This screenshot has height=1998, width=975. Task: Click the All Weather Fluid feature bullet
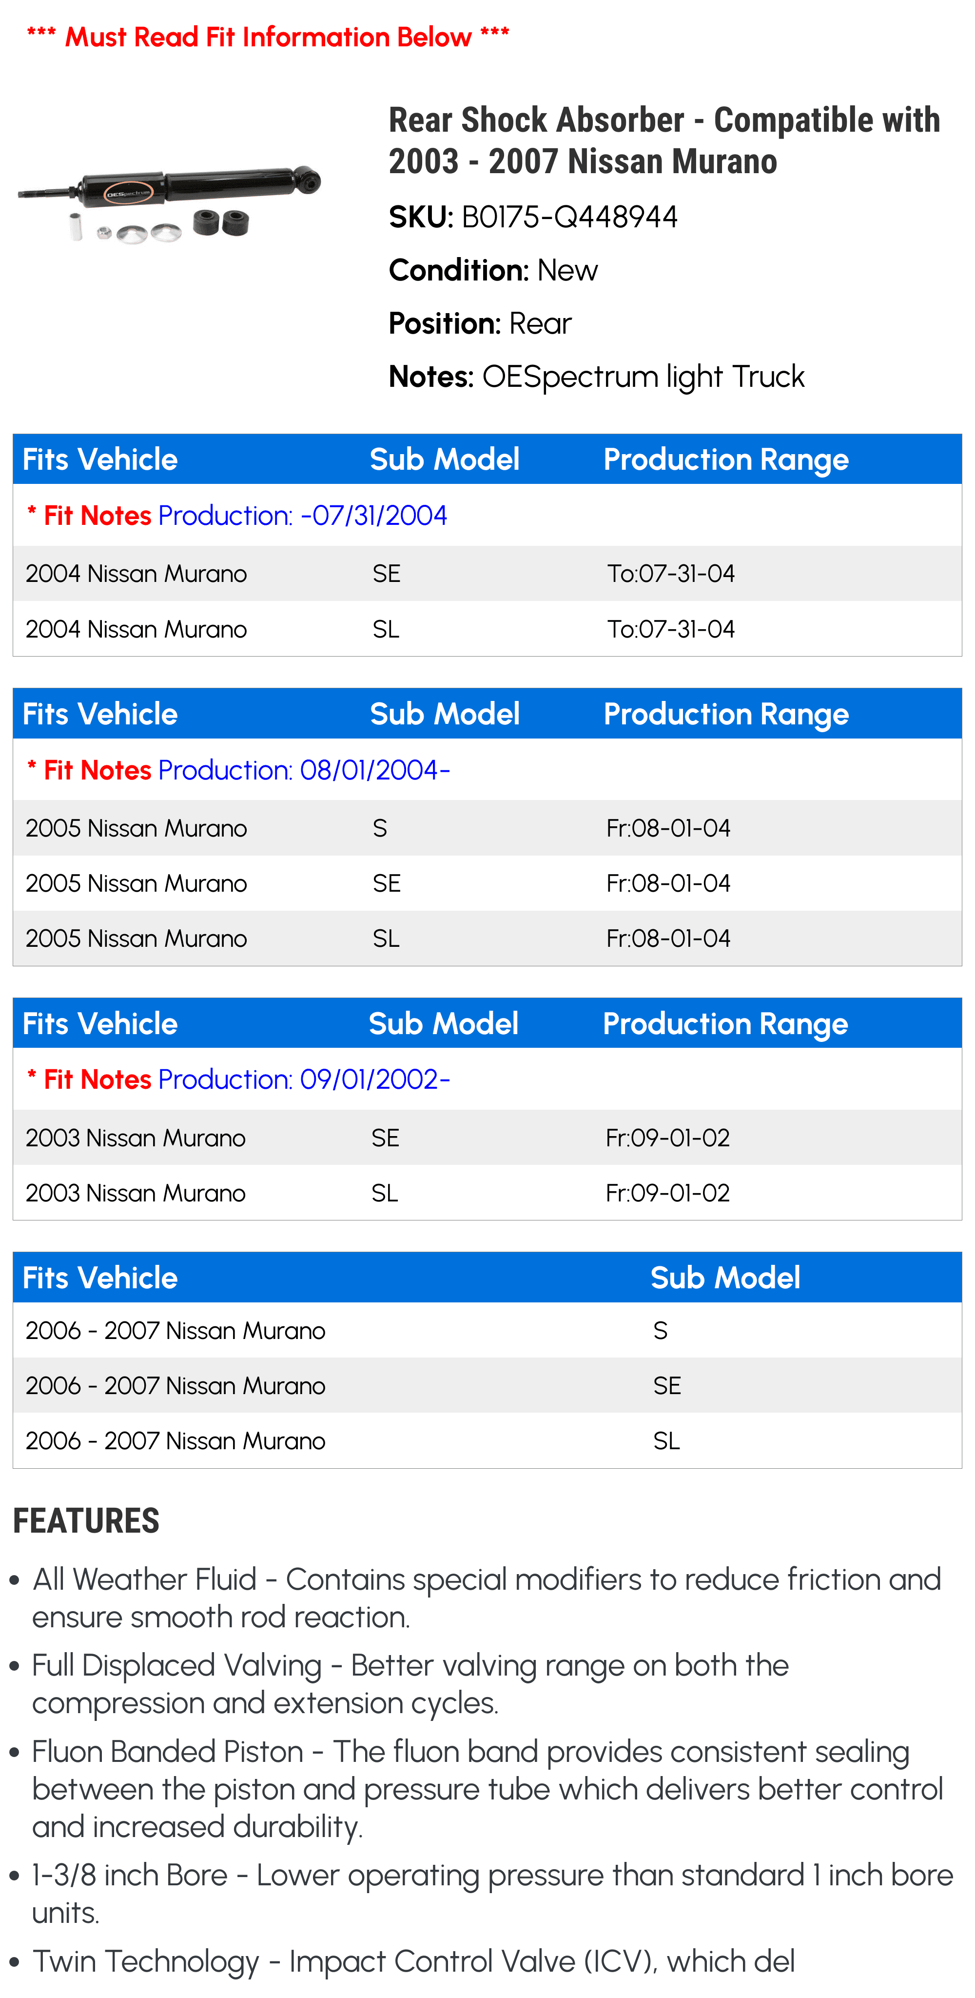pyautogui.click(x=486, y=1598)
